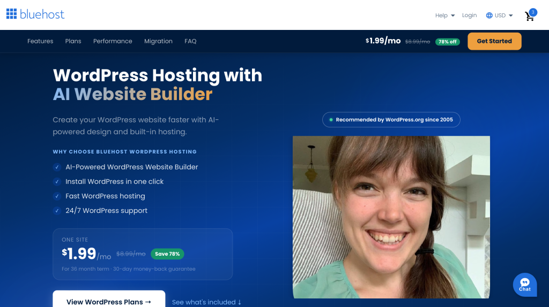Click the 78% off badge in the navbar
The width and height of the screenshot is (549, 307).
click(x=448, y=42)
